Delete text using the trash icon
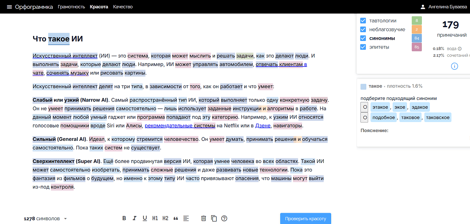 click(204, 218)
